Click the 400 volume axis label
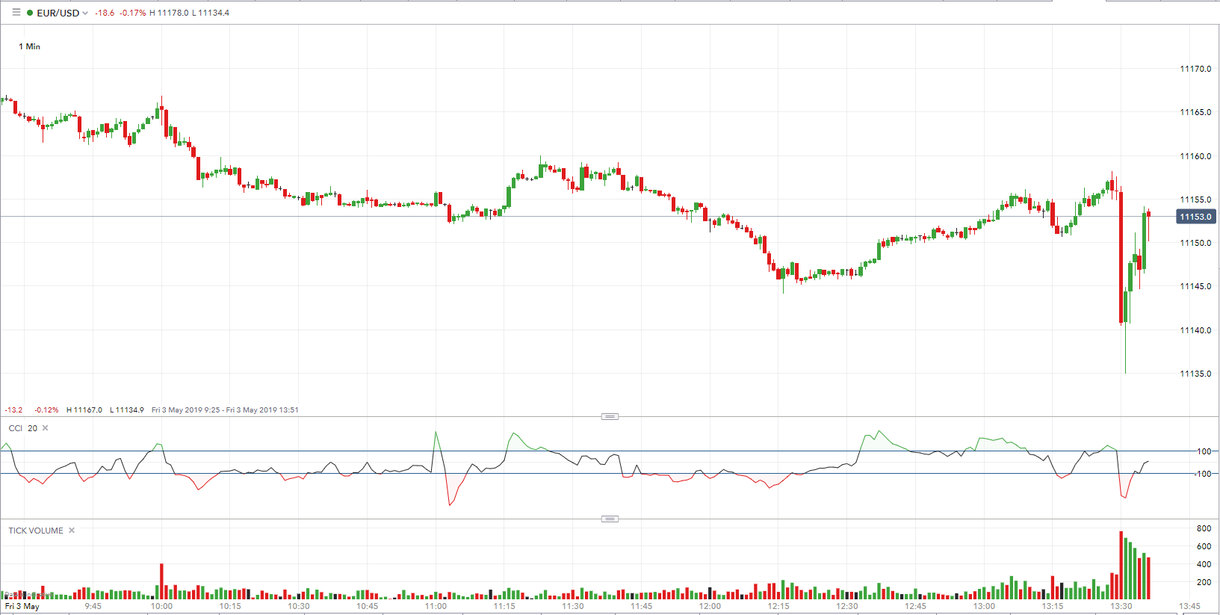The width and height of the screenshot is (1220, 615). tap(1204, 564)
